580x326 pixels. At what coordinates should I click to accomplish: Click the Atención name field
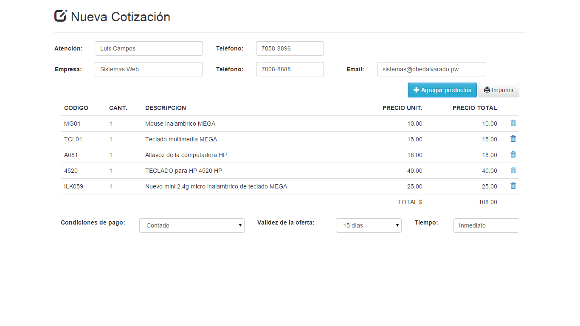coord(149,48)
